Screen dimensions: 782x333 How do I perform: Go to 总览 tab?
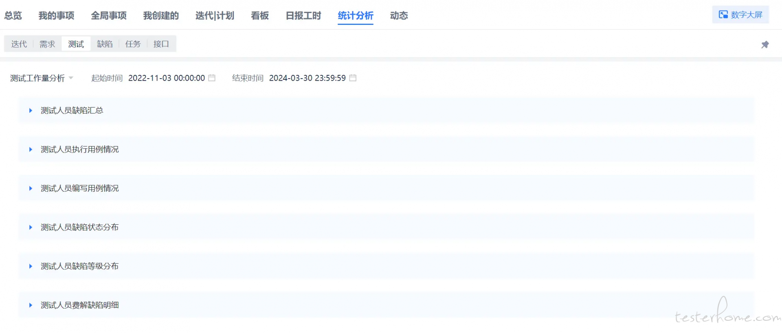pos(13,15)
